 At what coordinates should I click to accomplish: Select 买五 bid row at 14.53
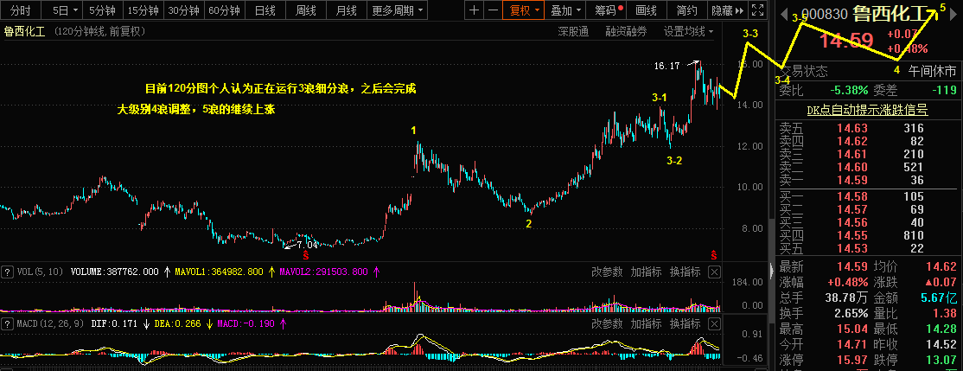click(867, 248)
